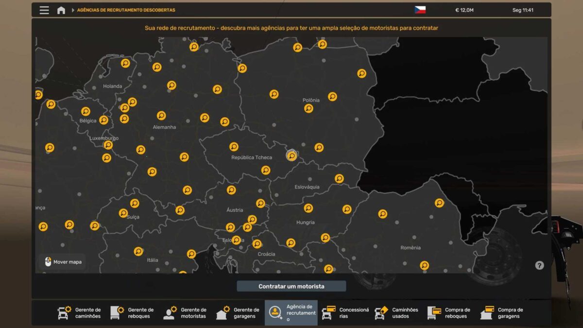This screenshot has width=583, height=328.
Task: Open the help question mark icon
Action: [x=539, y=265]
